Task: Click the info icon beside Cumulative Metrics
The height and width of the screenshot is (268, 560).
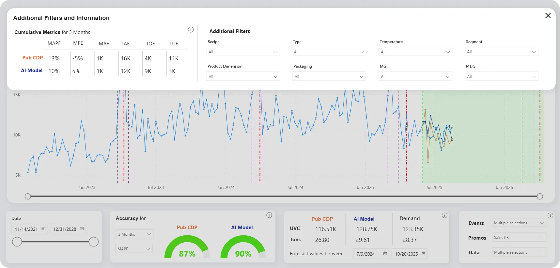Action: coord(191,30)
